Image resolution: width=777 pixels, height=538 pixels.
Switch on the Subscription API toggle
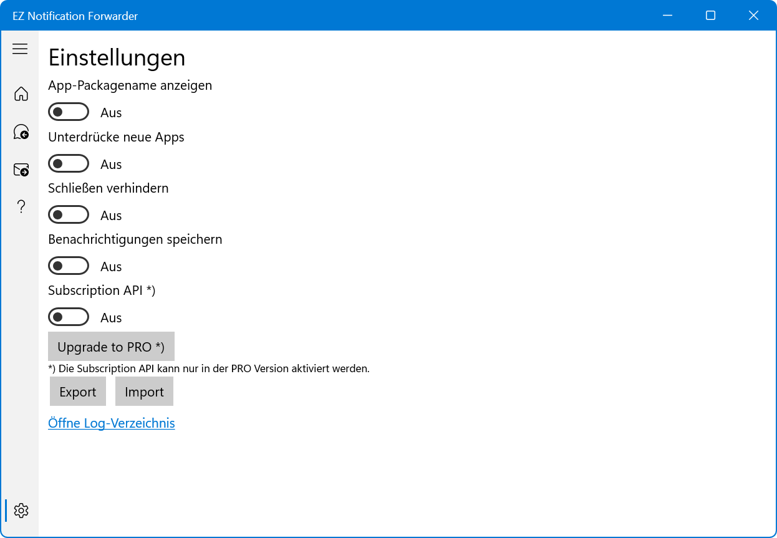(x=69, y=317)
